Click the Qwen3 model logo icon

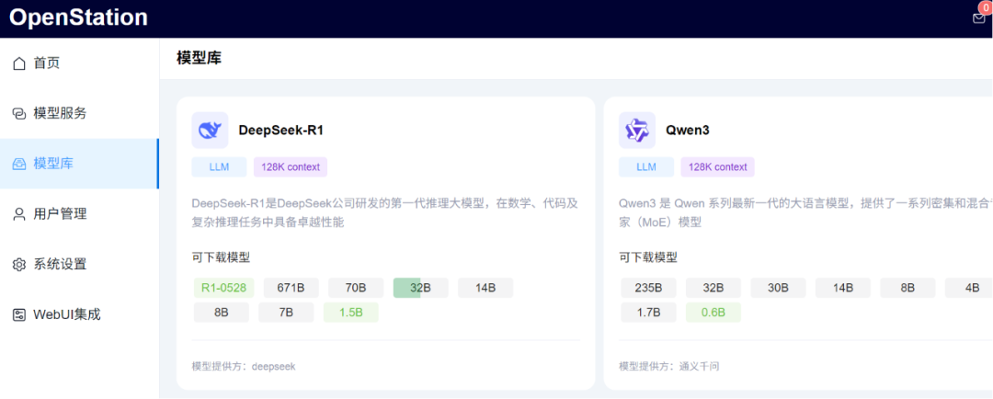tap(636, 131)
